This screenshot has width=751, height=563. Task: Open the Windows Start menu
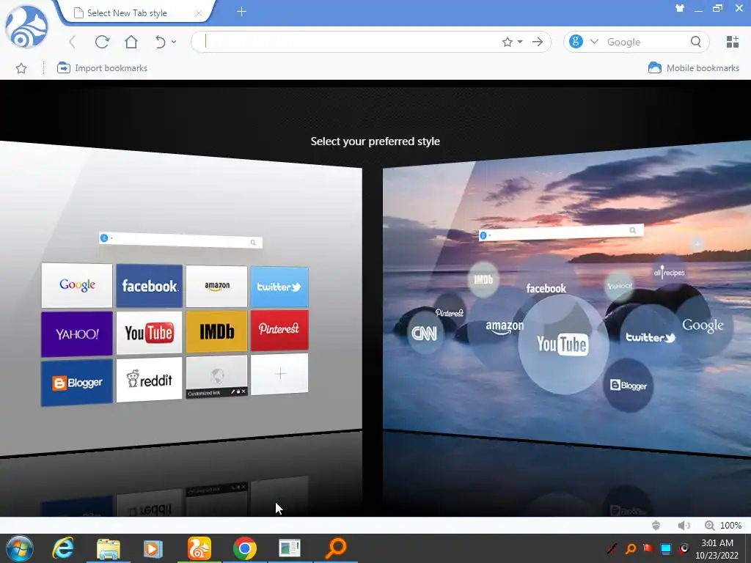click(x=20, y=548)
